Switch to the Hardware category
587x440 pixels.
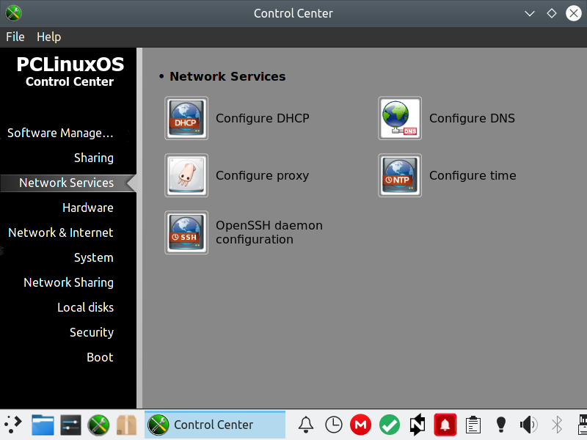87,208
